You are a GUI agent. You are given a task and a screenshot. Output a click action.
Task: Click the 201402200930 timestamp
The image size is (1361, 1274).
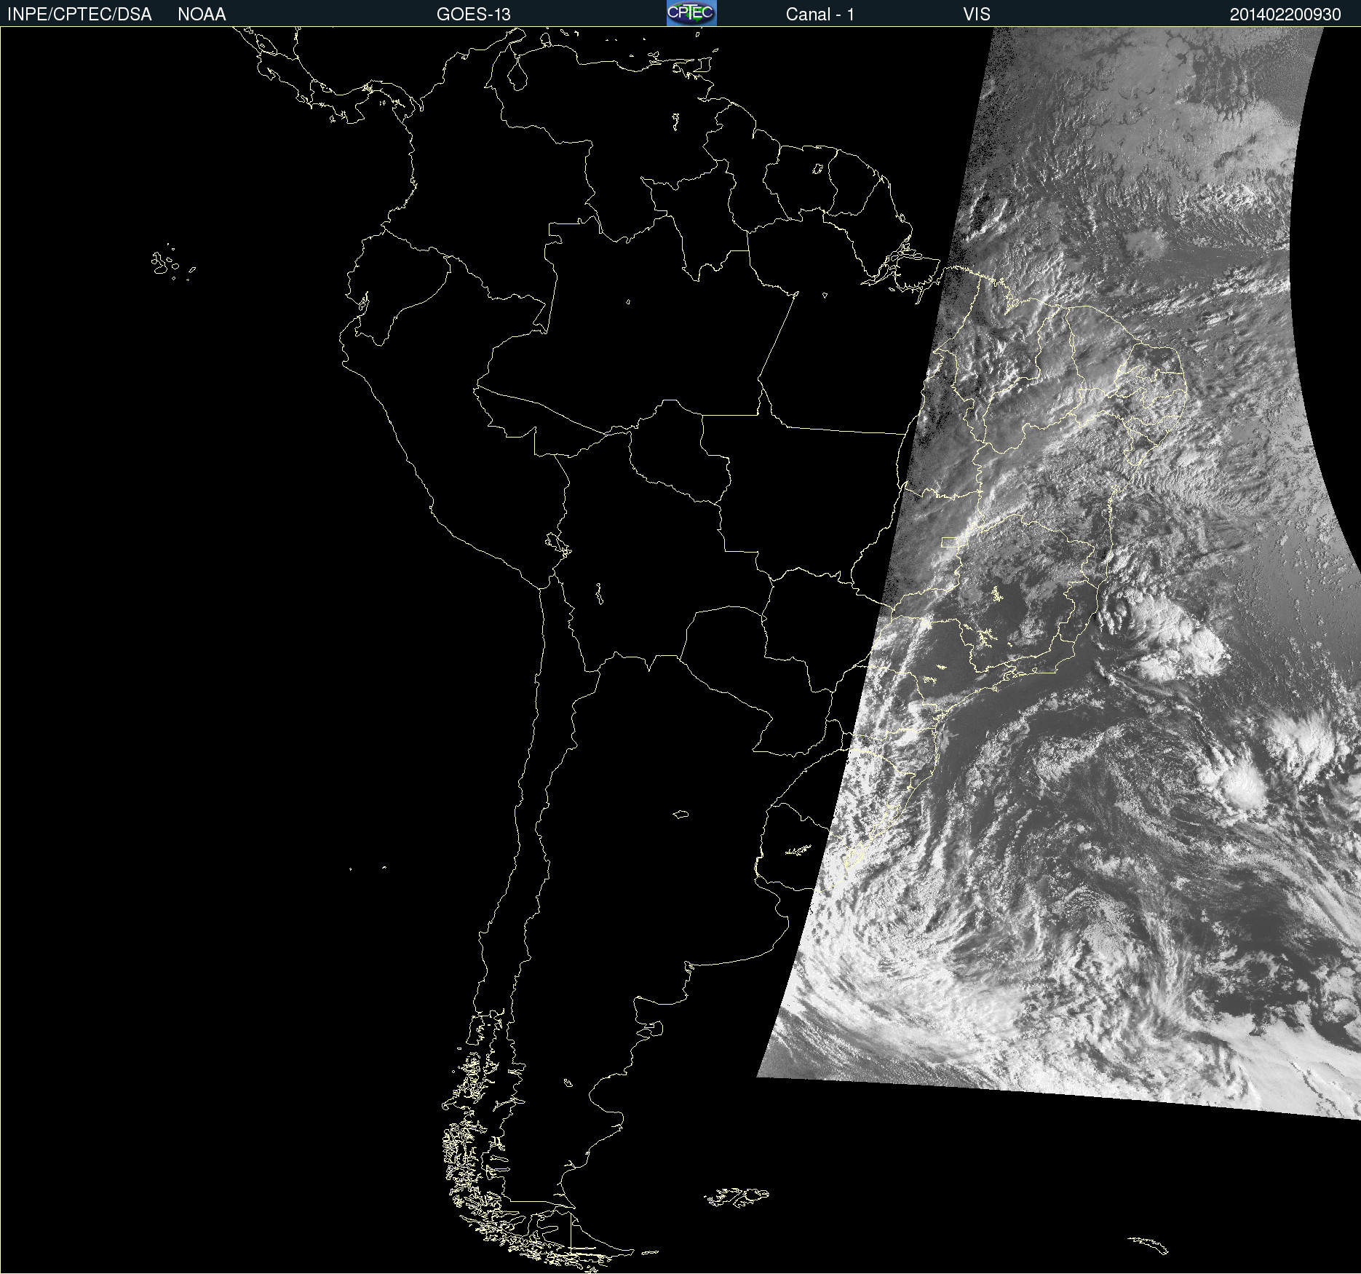coord(1285,15)
